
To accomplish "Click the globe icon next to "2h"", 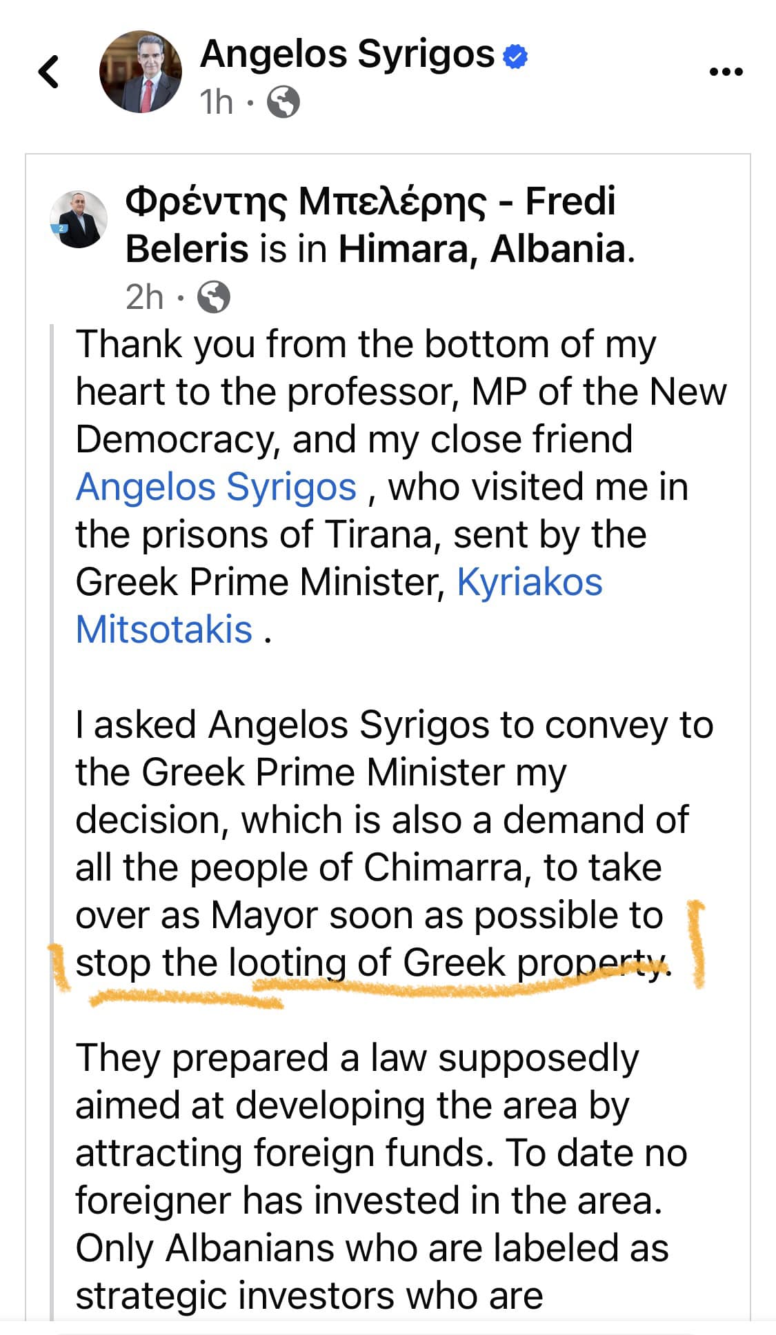I will pos(214,298).
